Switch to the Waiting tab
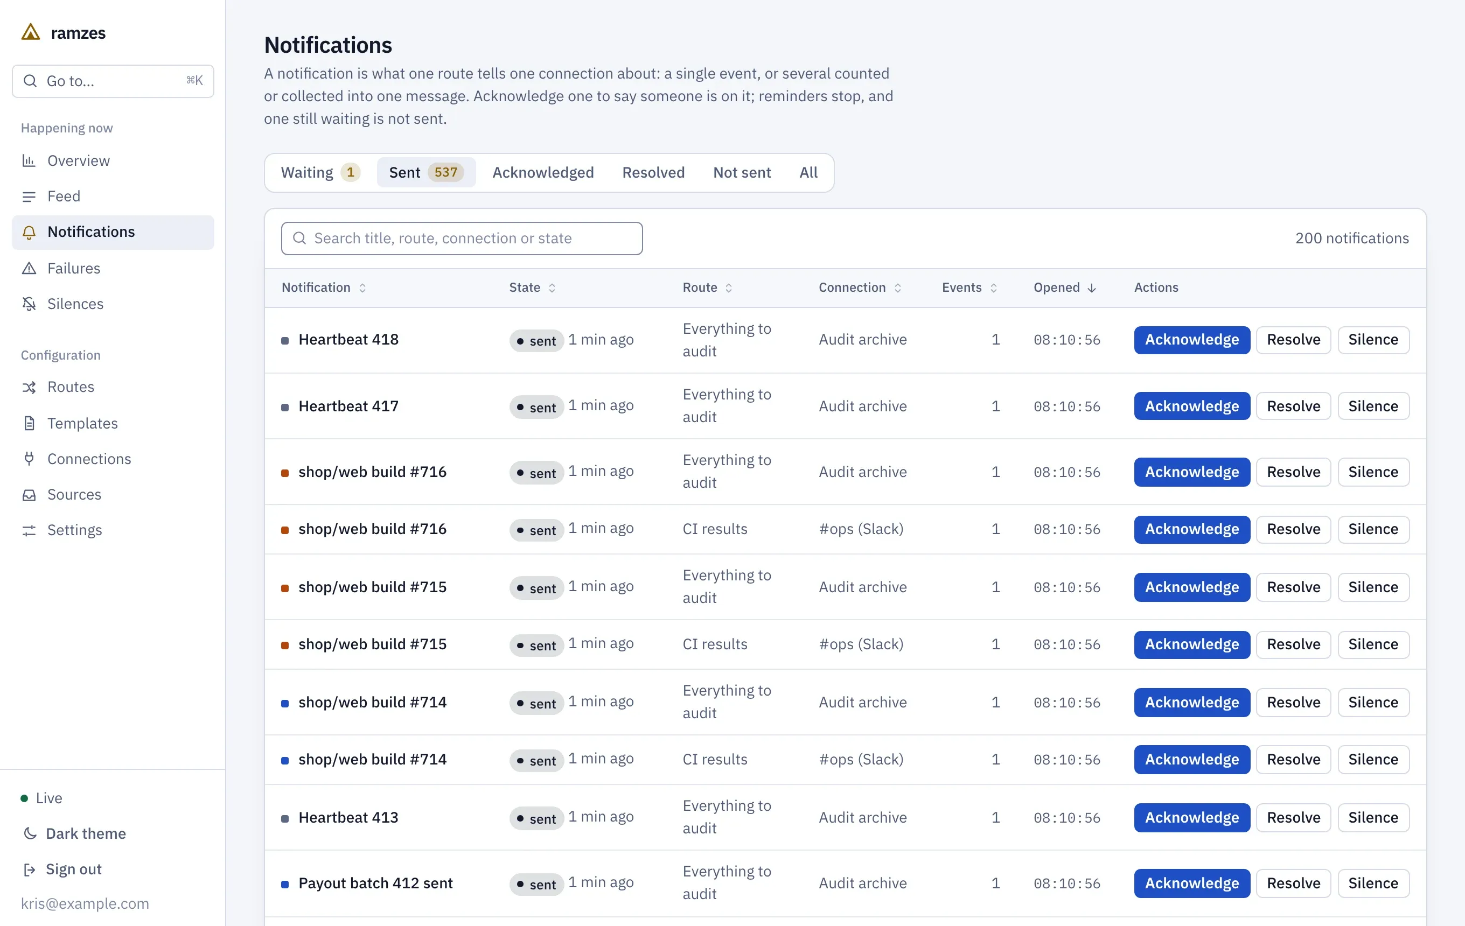This screenshot has width=1465, height=926. [320, 173]
